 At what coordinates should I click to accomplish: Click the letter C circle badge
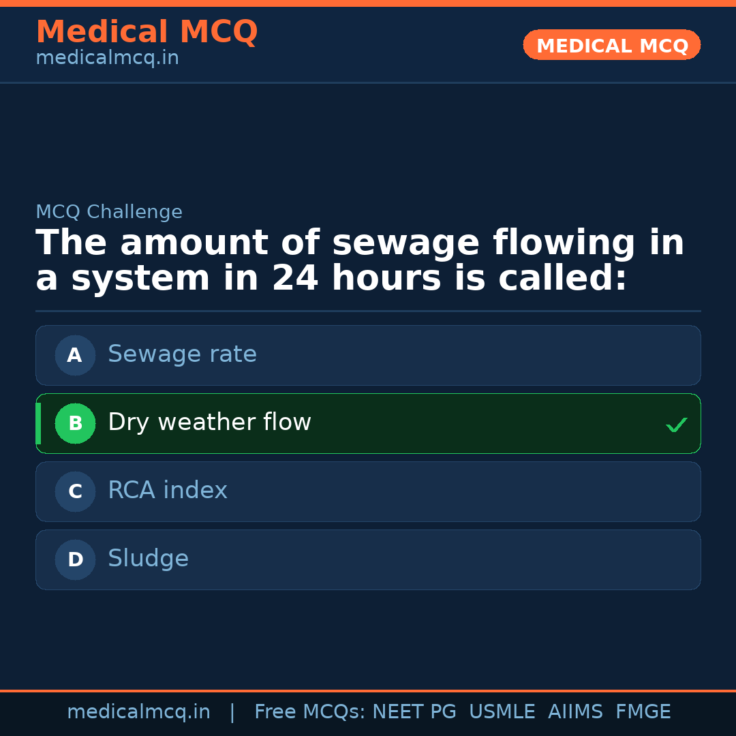[x=75, y=491]
